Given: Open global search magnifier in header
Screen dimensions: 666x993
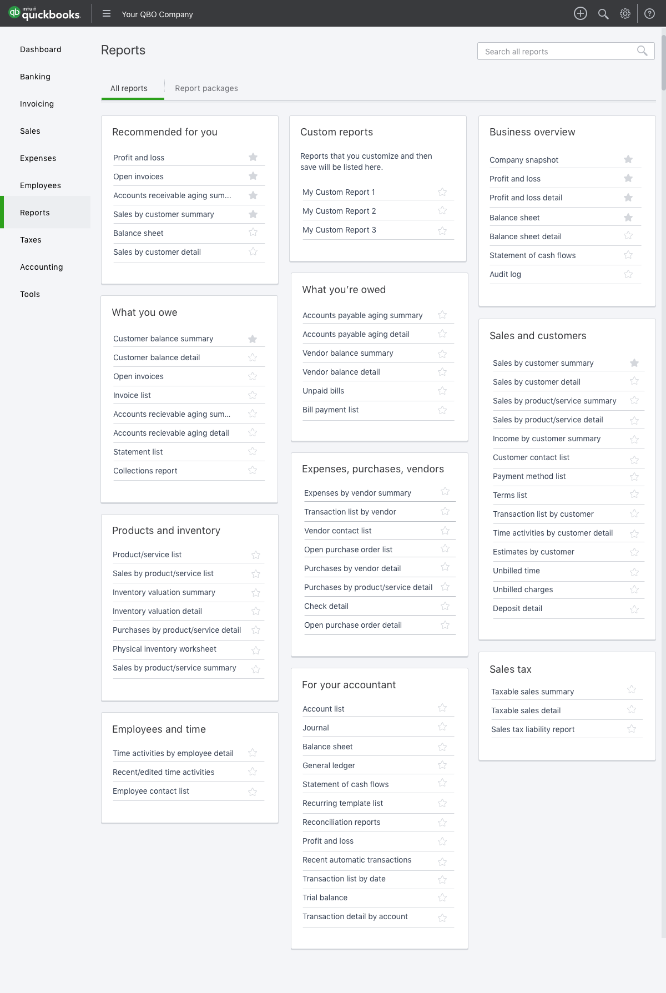Looking at the screenshot, I should (603, 14).
